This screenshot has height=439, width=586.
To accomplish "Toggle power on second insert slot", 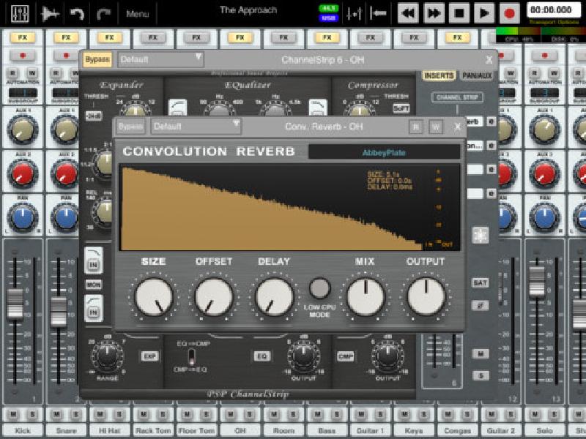I will 492,146.
